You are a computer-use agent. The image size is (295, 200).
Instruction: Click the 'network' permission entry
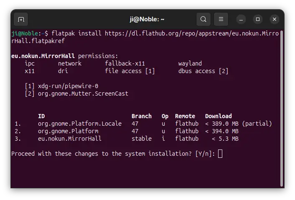(x=70, y=63)
